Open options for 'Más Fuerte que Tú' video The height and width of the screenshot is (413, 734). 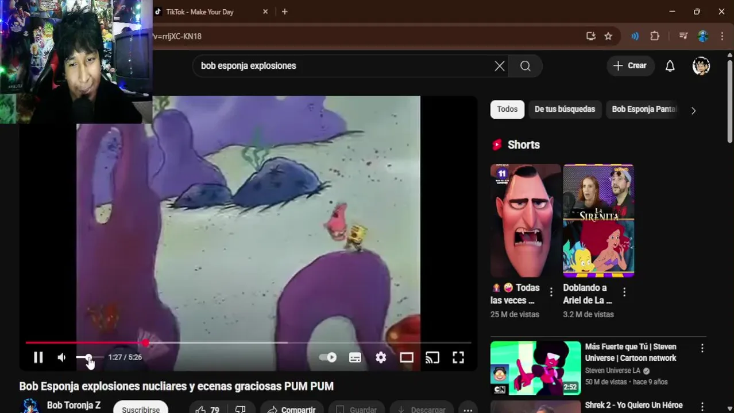[702, 348]
